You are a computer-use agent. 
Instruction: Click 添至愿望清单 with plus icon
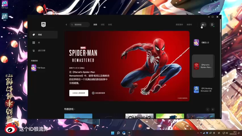99,93
